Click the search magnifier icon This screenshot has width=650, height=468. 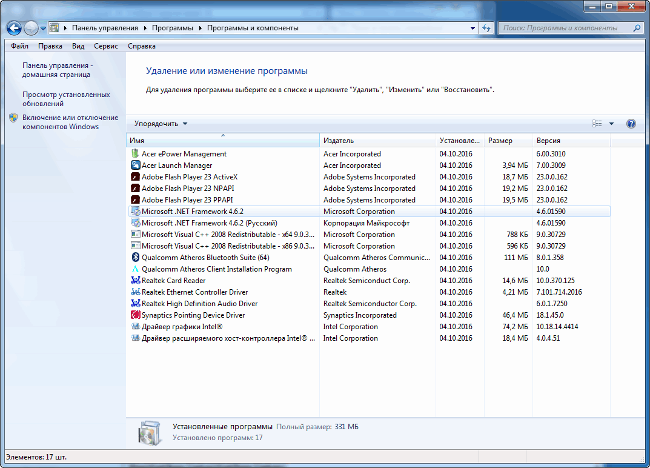(637, 28)
